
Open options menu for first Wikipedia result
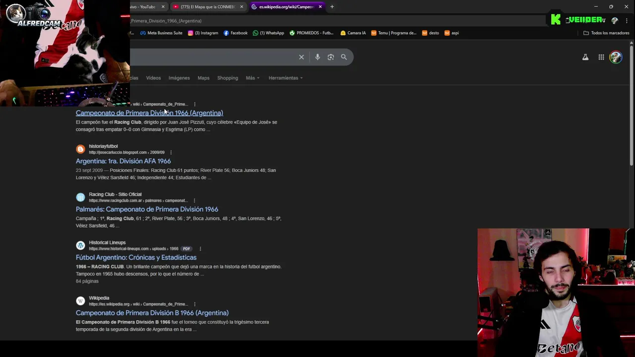[194, 104]
